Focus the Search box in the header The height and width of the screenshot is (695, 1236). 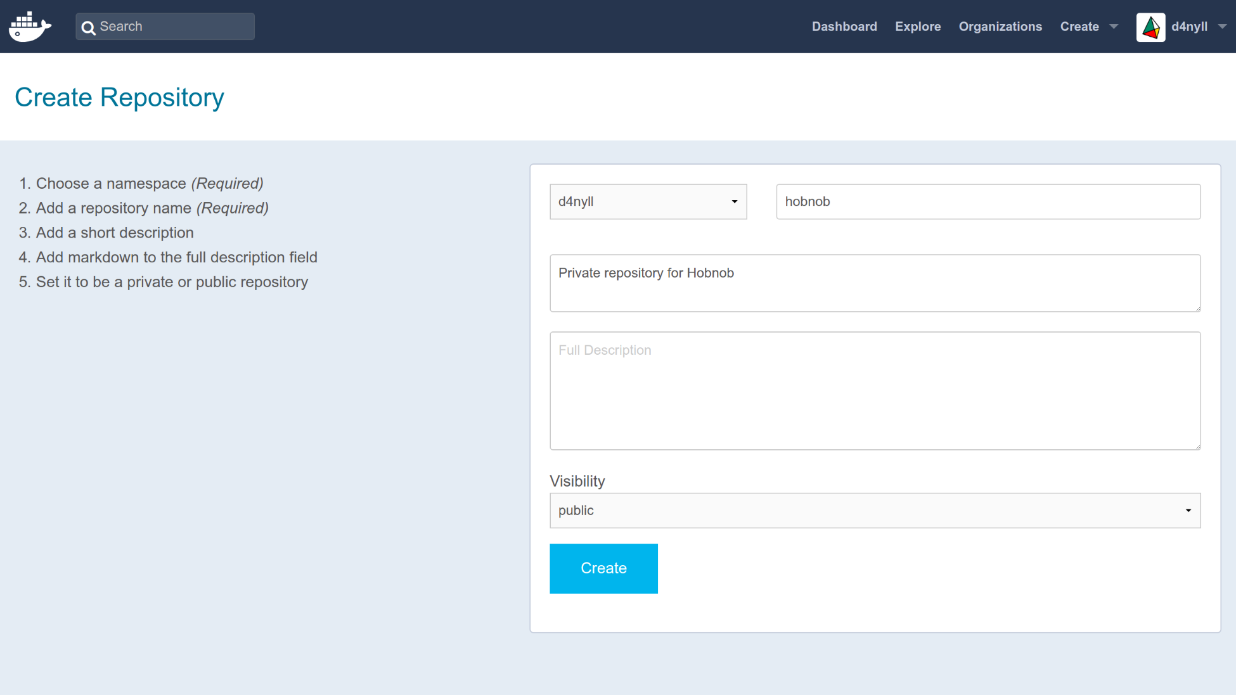[x=174, y=27]
